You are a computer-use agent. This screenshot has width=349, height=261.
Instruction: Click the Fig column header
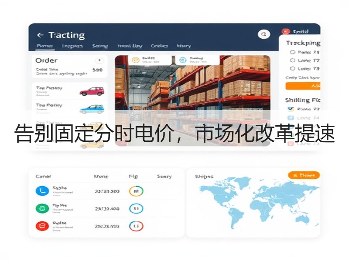tap(133, 177)
